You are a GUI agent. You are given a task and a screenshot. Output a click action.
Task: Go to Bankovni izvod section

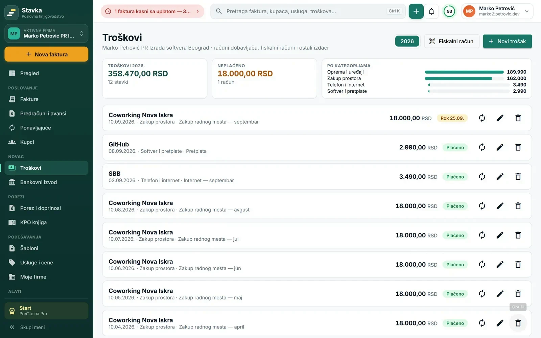pos(46,182)
